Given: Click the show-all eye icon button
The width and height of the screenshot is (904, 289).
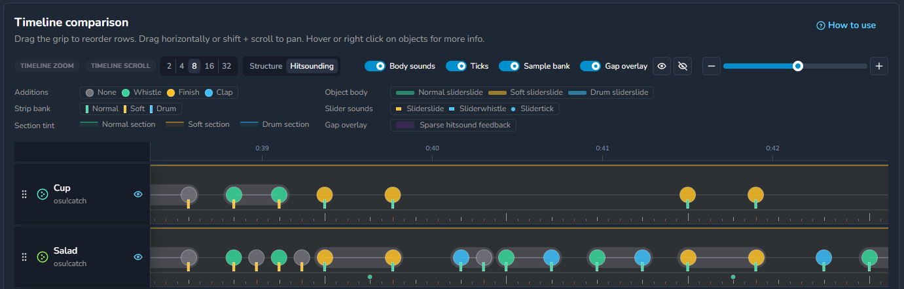Looking at the screenshot, I should pyautogui.click(x=662, y=66).
